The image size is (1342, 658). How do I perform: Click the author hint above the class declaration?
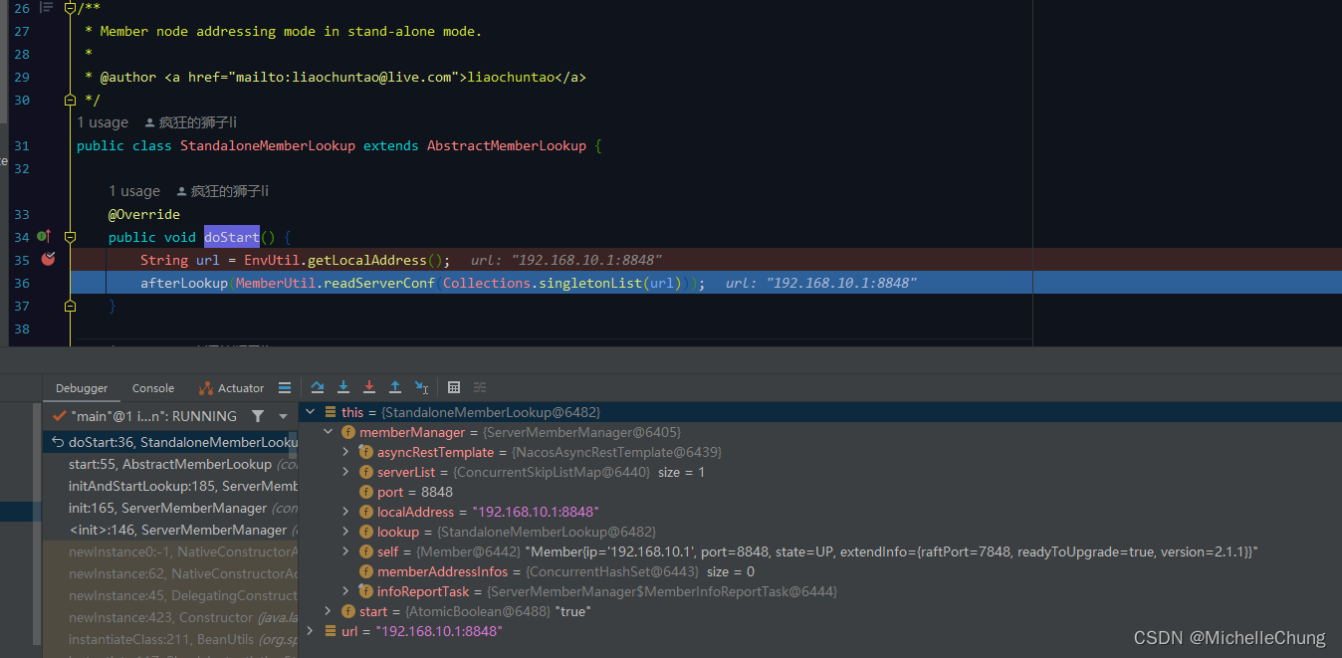[x=191, y=122]
